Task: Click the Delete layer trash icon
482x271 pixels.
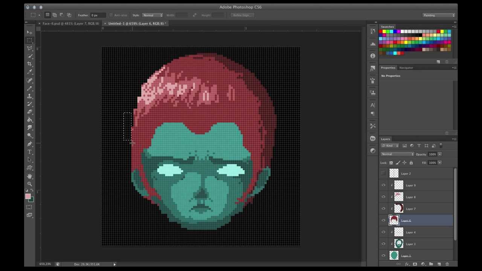Action: pyautogui.click(x=447, y=264)
